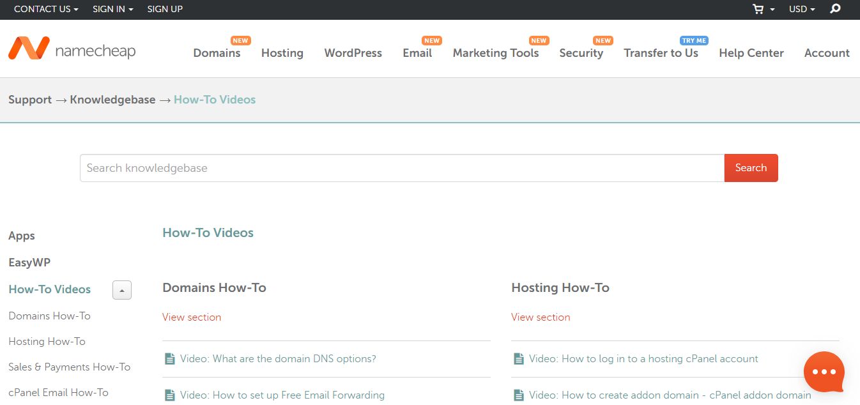
Task: Select Hosting in the main navigation
Action: (x=282, y=53)
